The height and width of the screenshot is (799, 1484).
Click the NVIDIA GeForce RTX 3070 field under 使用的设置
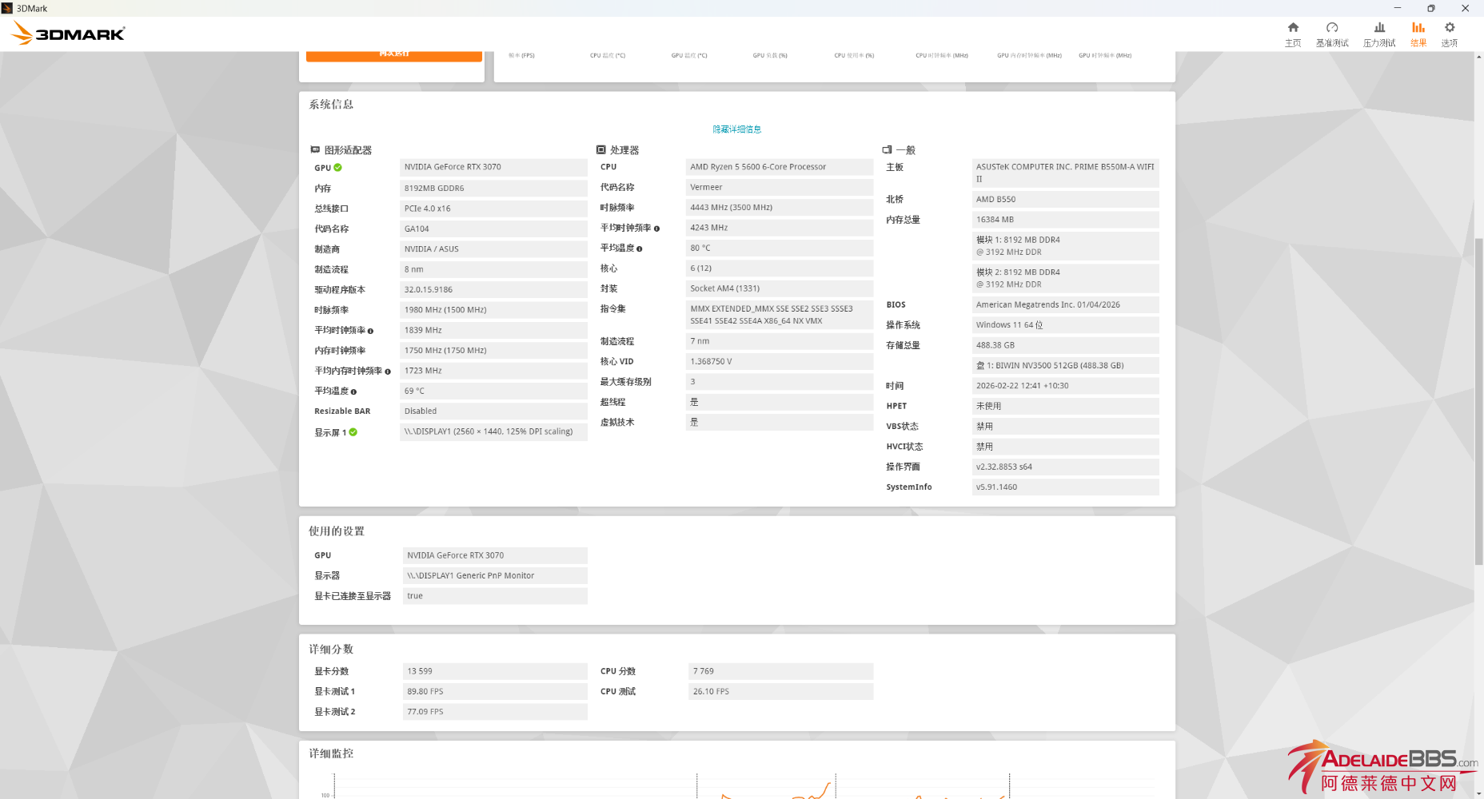click(x=494, y=555)
